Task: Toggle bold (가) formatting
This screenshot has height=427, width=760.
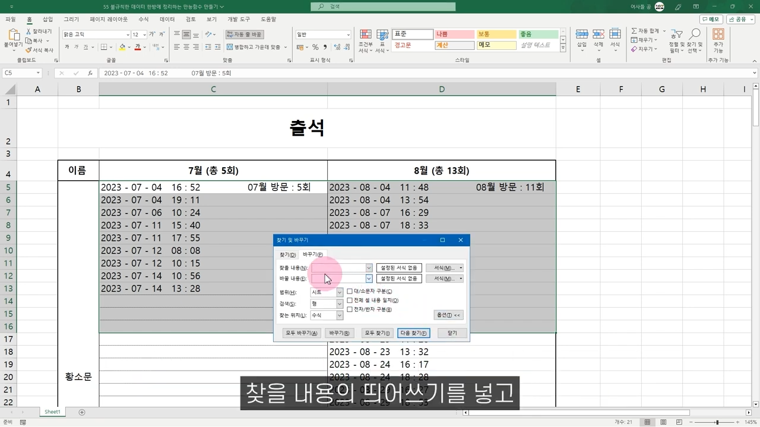Action: (67, 47)
